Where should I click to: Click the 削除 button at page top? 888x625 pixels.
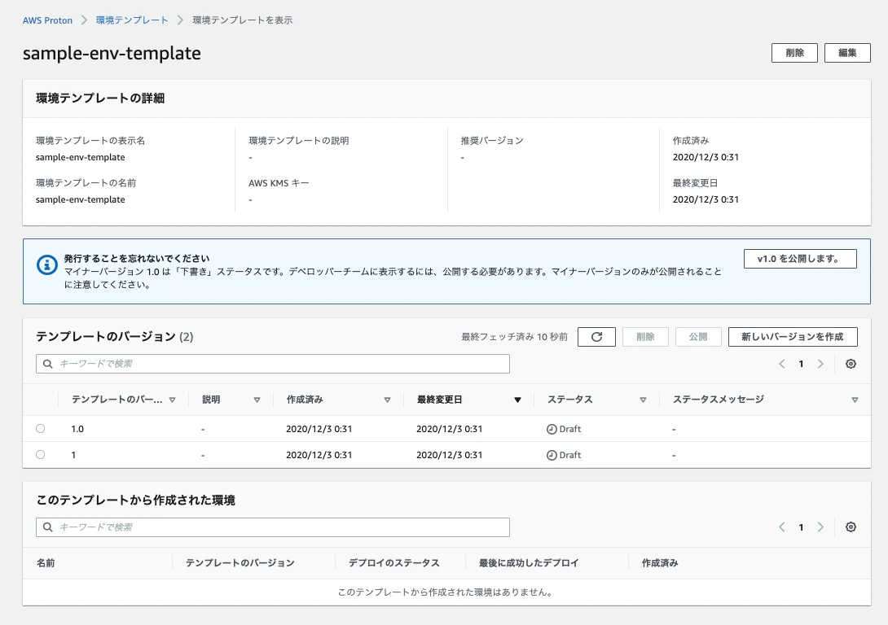tap(794, 53)
